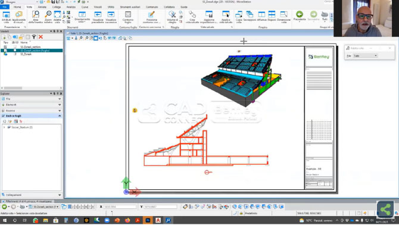Click Visualizza precedente view icon
This screenshot has height=225, width=399.
[98, 17]
